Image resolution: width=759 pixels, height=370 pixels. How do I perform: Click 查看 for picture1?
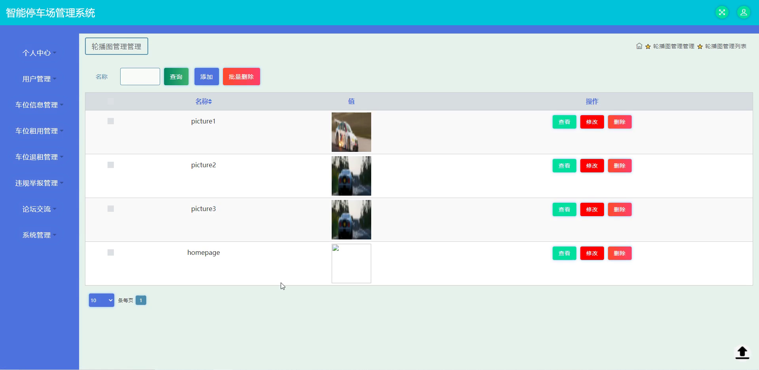(x=565, y=122)
